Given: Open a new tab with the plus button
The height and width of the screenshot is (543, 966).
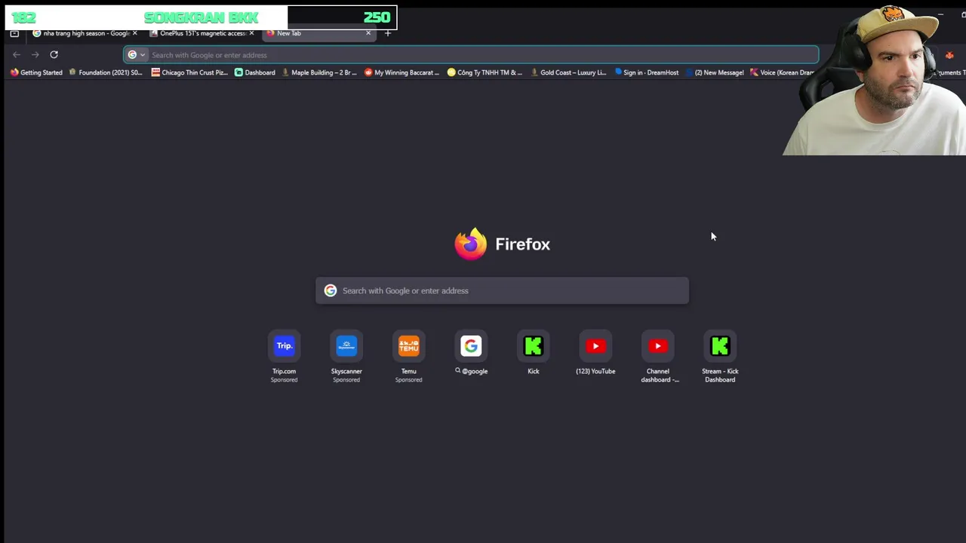Looking at the screenshot, I should point(388,33).
